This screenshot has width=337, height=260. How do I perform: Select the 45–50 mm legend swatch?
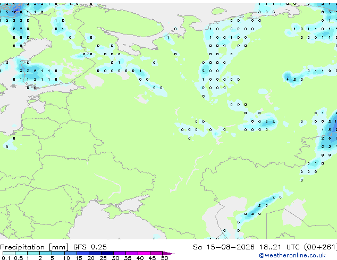[x=156, y=253]
